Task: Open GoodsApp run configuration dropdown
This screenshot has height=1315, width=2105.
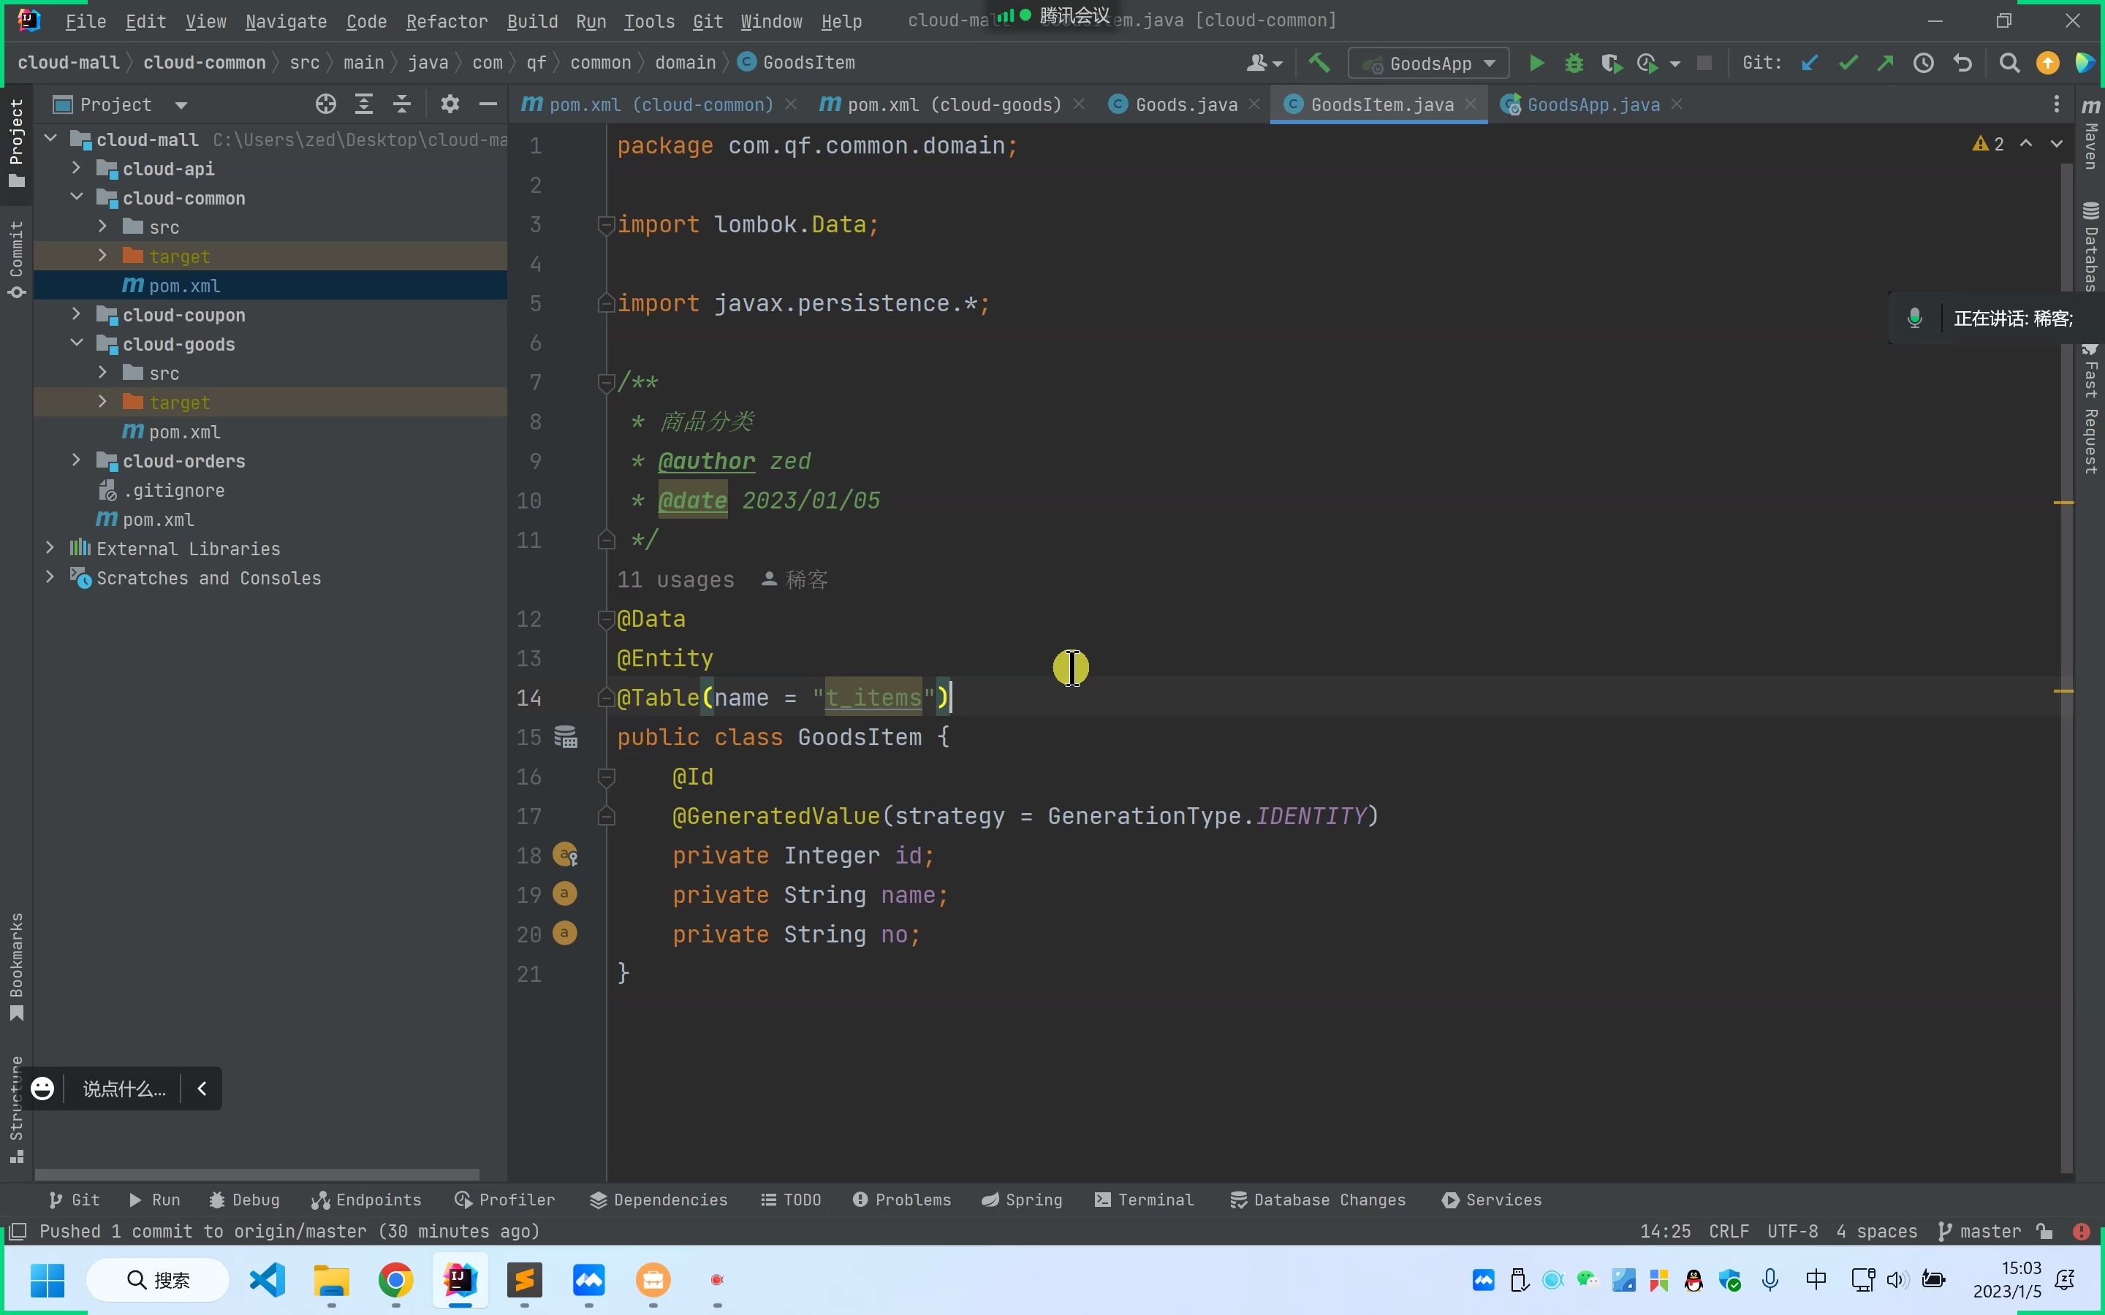Action: click(x=1428, y=64)
